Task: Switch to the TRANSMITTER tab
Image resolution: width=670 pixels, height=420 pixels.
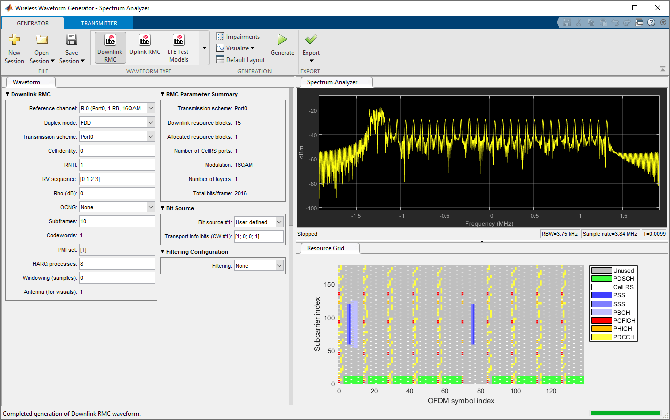Action: pyautogui.click(x=99, y=23)
